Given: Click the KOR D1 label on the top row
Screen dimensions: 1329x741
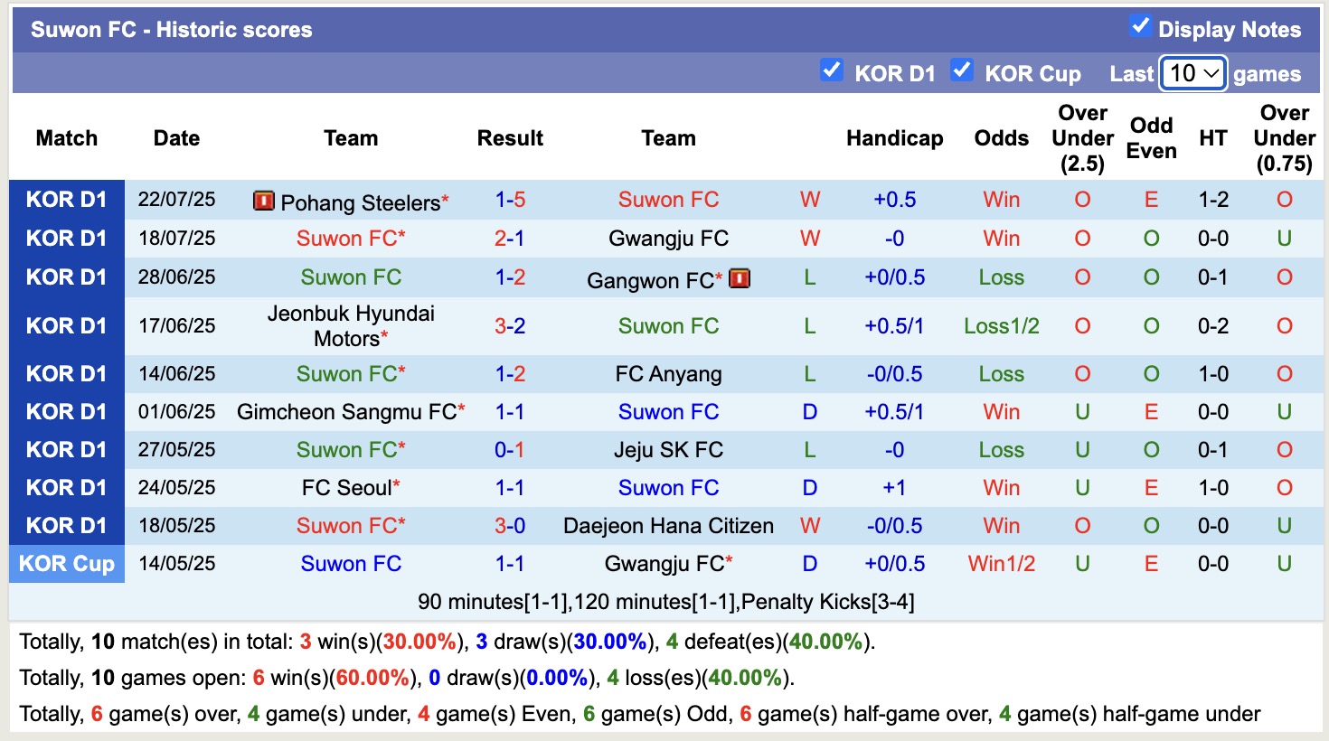Looking at the screenshot, I should [67, 200].
